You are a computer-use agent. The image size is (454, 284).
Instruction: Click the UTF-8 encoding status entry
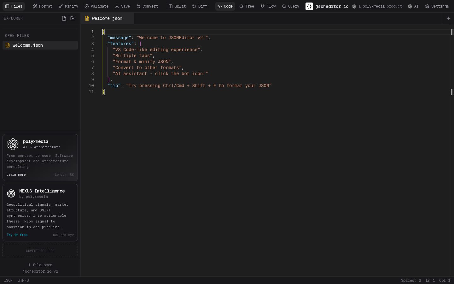click(23, 281)
